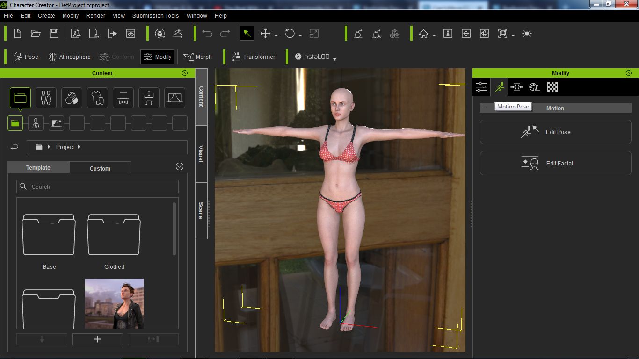639x359 pixels.
Task: Open the Atmosphere panel
Action: [69, 57]
